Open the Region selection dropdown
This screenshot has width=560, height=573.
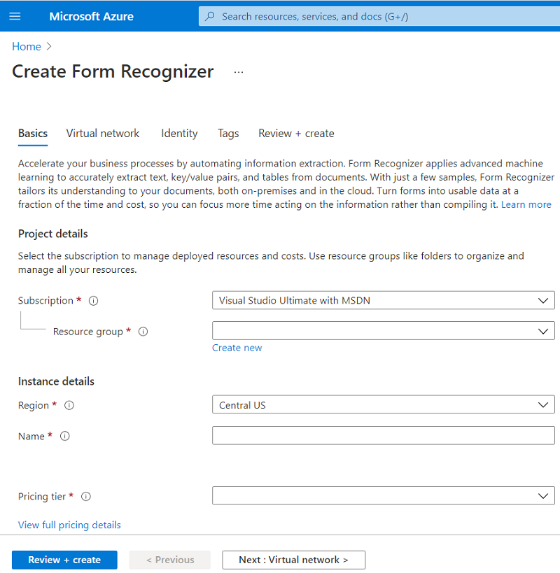tap(383, 404)
